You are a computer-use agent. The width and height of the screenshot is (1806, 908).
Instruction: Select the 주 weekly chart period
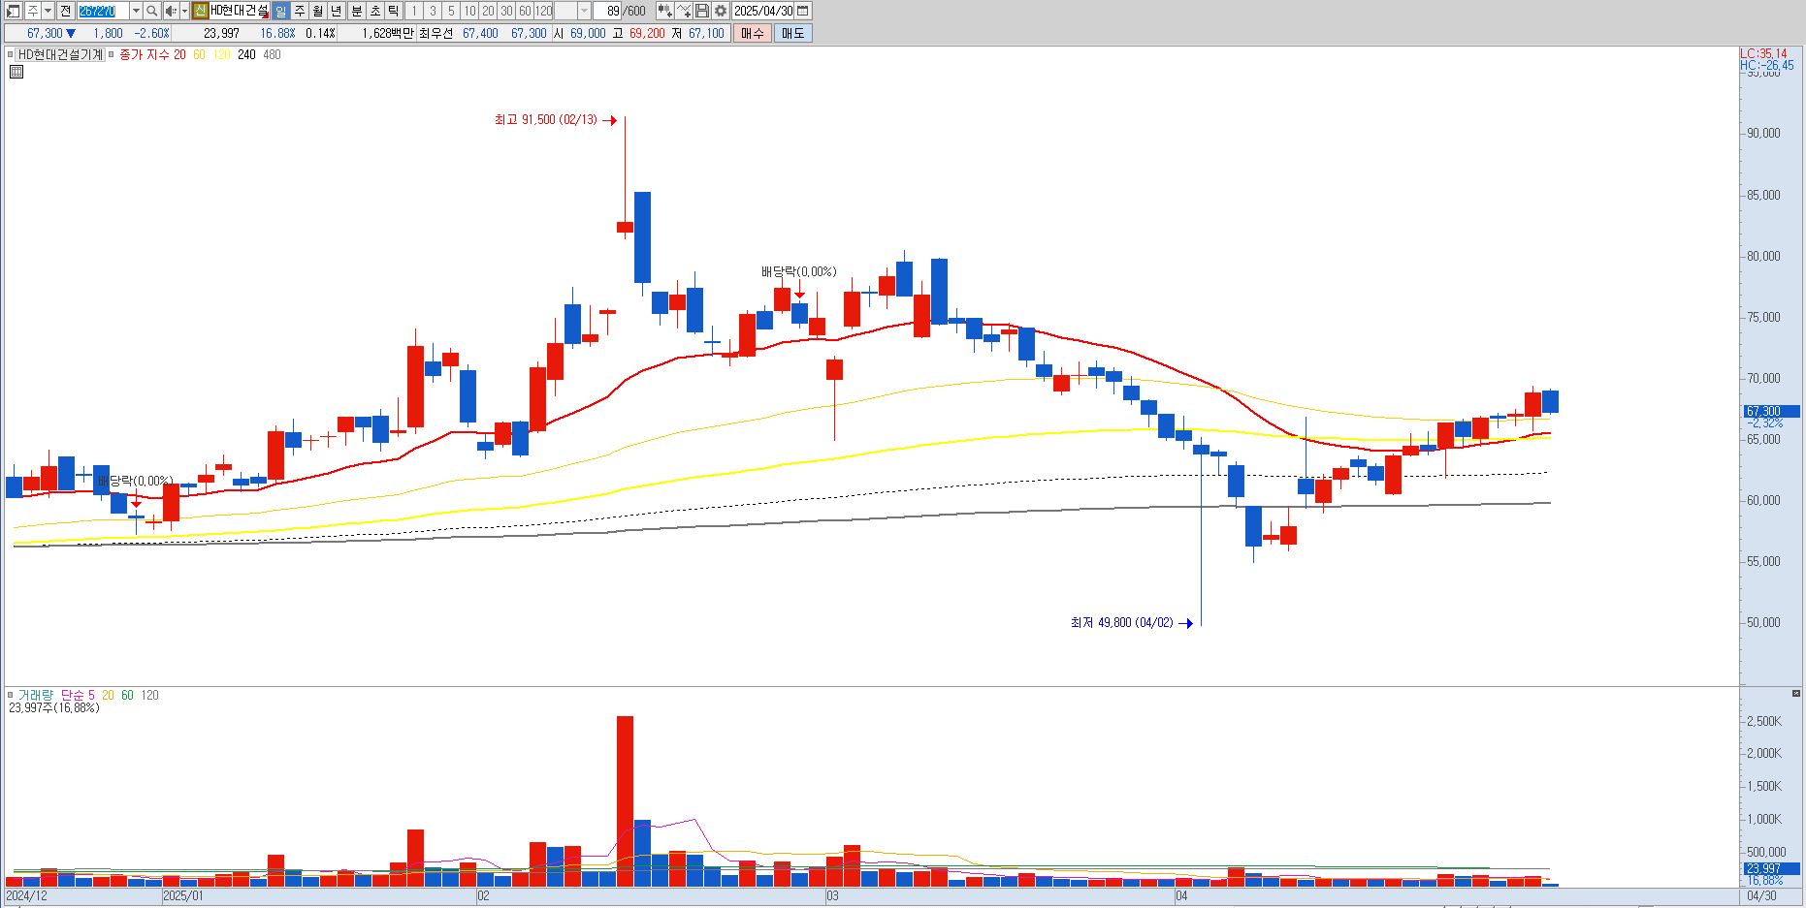pos(300,11)
